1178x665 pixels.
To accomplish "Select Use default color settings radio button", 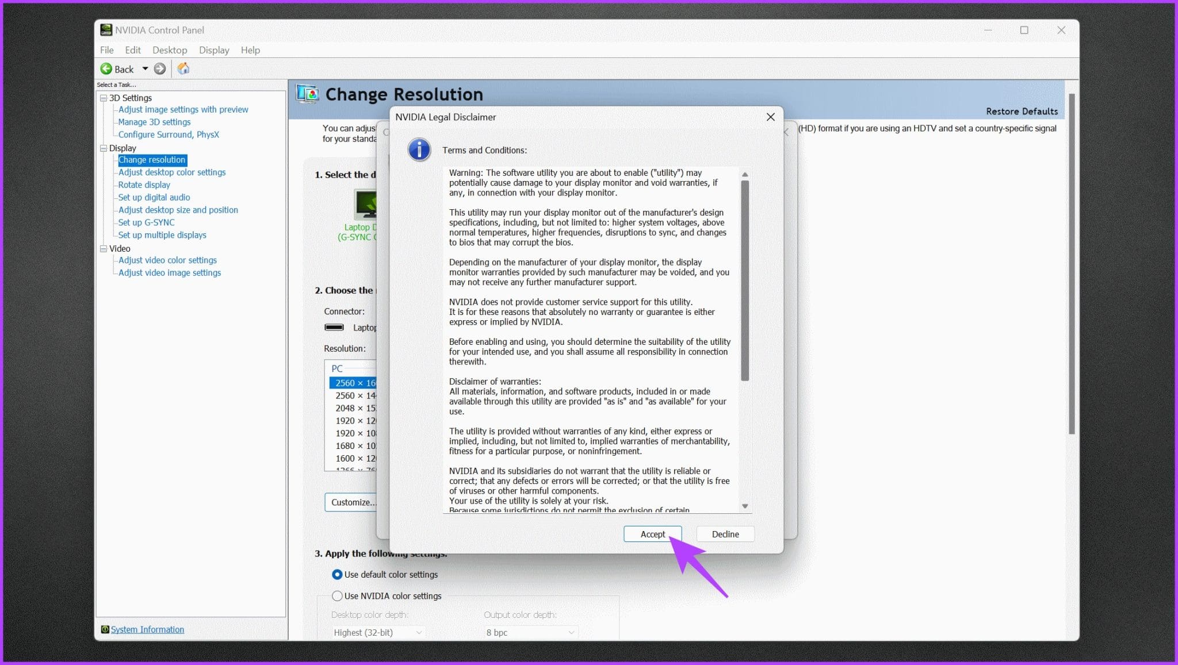I will click(338, 574).
